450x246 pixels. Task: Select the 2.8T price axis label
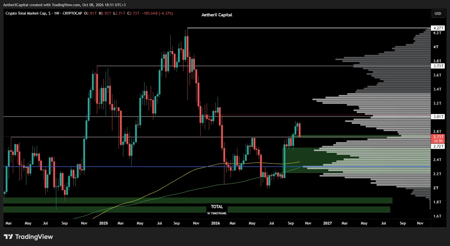click(437, 132)
